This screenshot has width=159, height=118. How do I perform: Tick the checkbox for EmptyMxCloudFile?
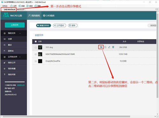pos(36,61)
